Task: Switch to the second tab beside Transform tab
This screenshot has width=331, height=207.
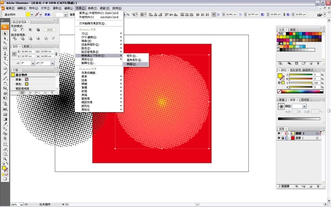Action: tap(26, 46)
